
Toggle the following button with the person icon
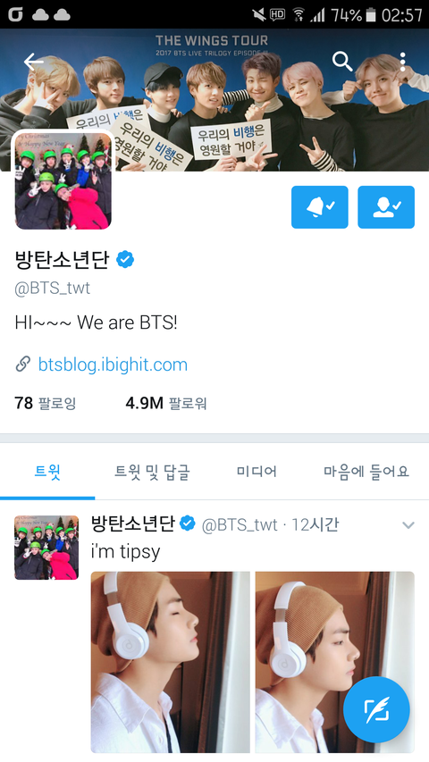[x=386, y=207]
